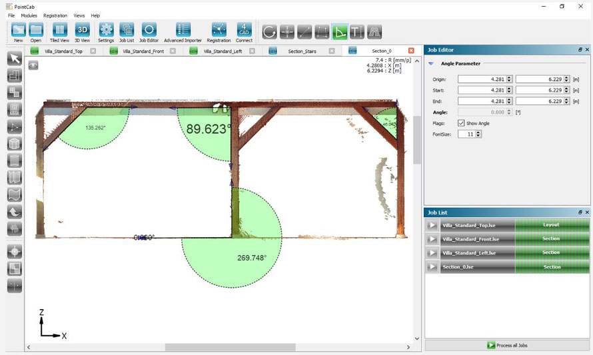Click the vertical scrollbar thumb of the view
593x355 pixels.
[416, 139]
